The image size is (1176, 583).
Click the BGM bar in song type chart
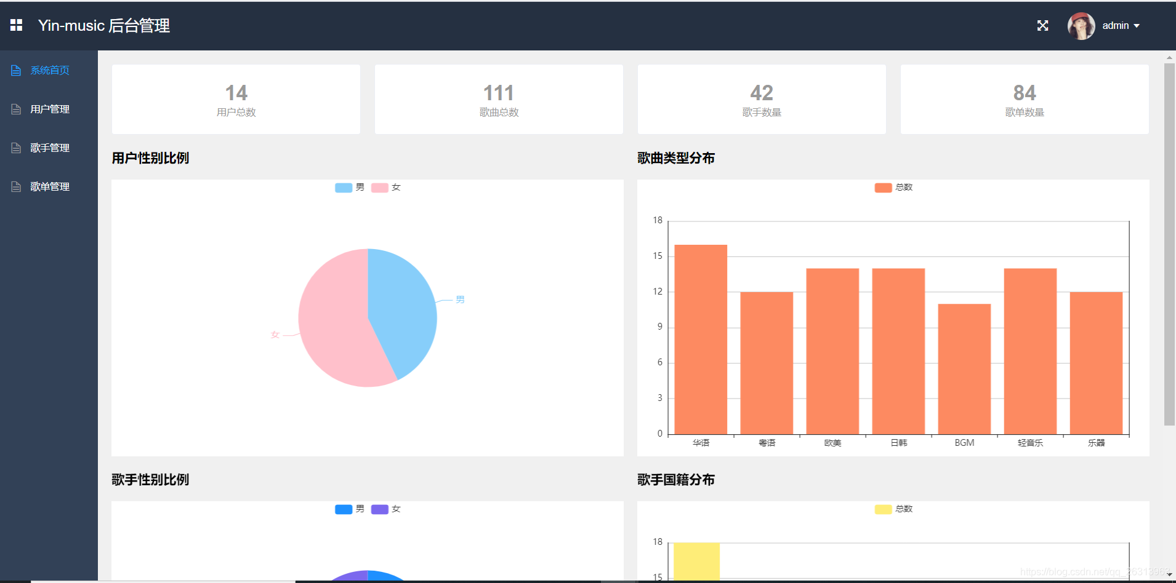tap(964, 369)
